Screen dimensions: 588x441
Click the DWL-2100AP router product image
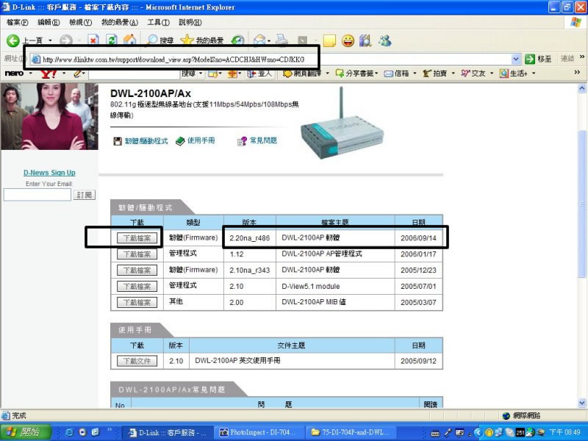[342, 123]
